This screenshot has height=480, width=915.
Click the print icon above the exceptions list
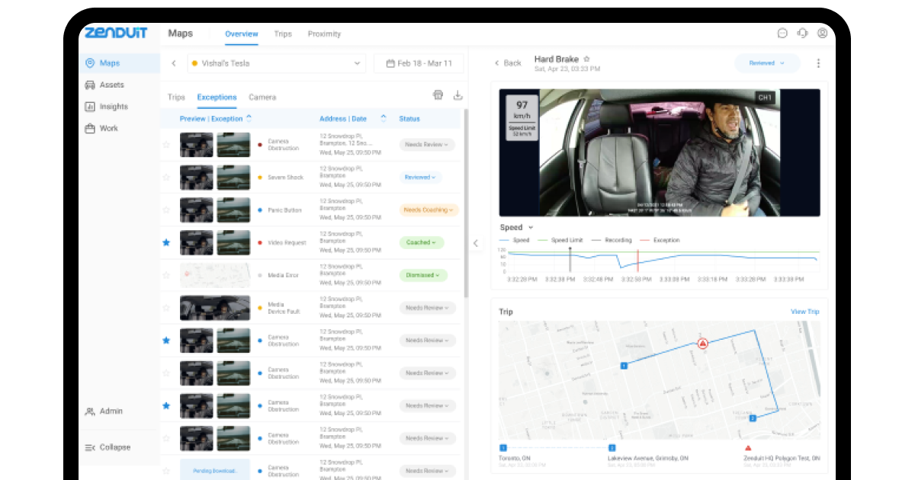click(x=438, y=95)
